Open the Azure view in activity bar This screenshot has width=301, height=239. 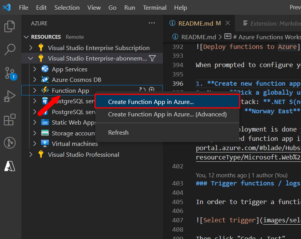tap(10, 166)
